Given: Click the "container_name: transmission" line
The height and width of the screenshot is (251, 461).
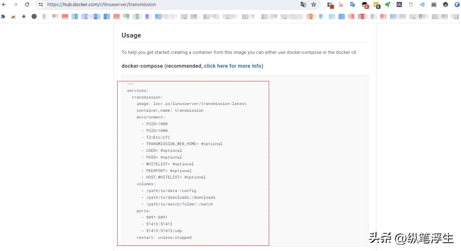Looking at the screenshot, I should pos(170,110).
